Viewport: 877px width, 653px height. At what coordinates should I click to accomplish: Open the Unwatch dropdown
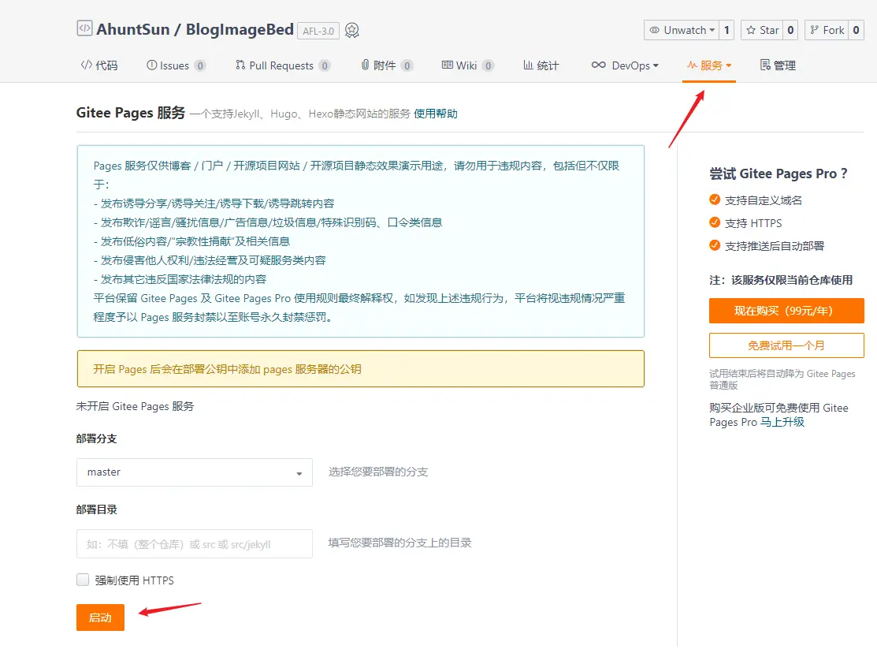click(682, 30)
